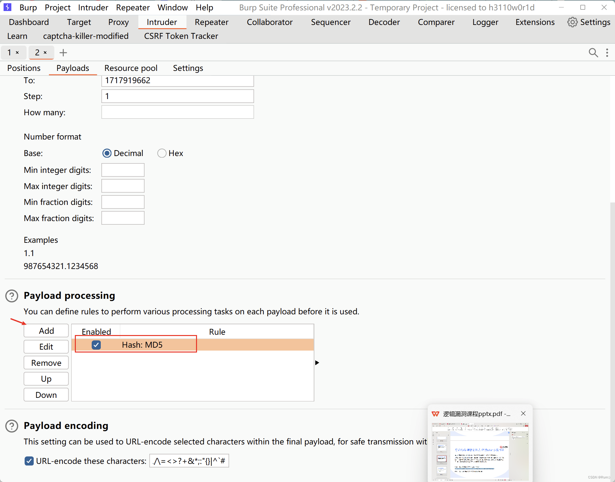Click Add payload processing rule

click(x=46, y=331)
